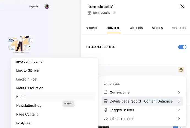Click the Details page record icon
This screenshot has height=128, width=190.
click(105, 101)
